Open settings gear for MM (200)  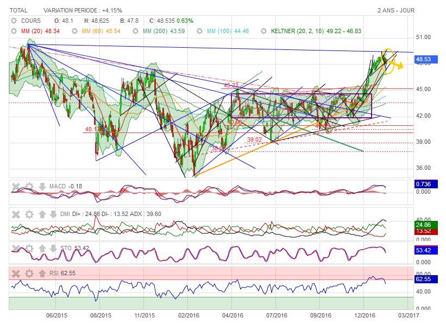(x=135, y=31)
